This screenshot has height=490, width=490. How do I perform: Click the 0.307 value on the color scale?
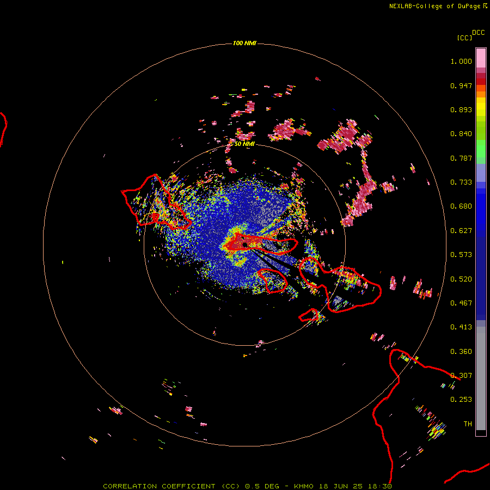tap(461, 376)
